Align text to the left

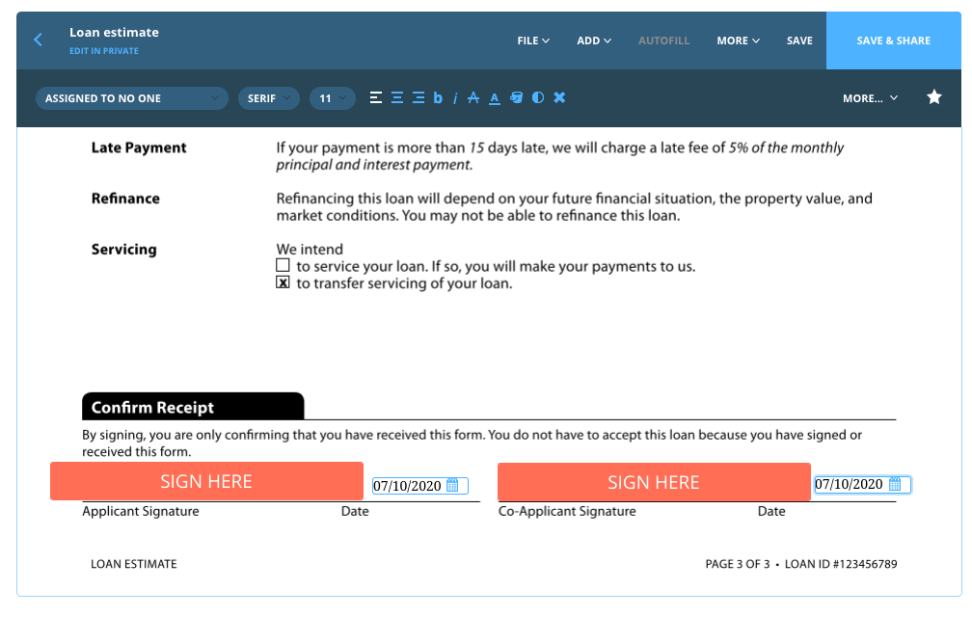tap(376, 98)
